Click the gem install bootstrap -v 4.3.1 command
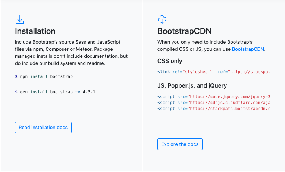The height and width of the screenshot is (172, 285). tap(55, 92)
